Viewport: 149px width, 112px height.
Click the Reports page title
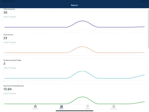74,5
